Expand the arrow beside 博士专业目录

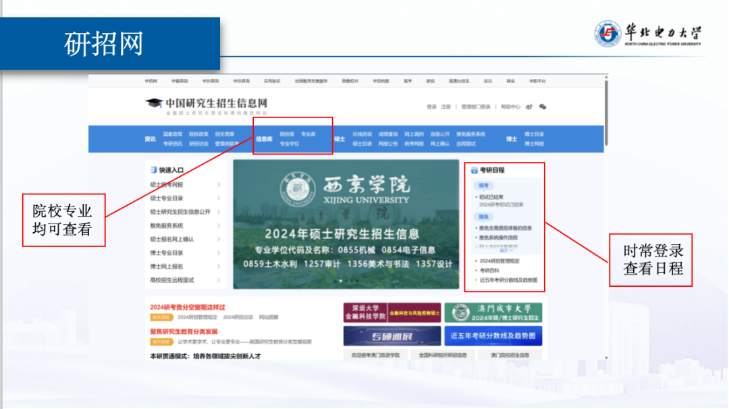(219, 253)
